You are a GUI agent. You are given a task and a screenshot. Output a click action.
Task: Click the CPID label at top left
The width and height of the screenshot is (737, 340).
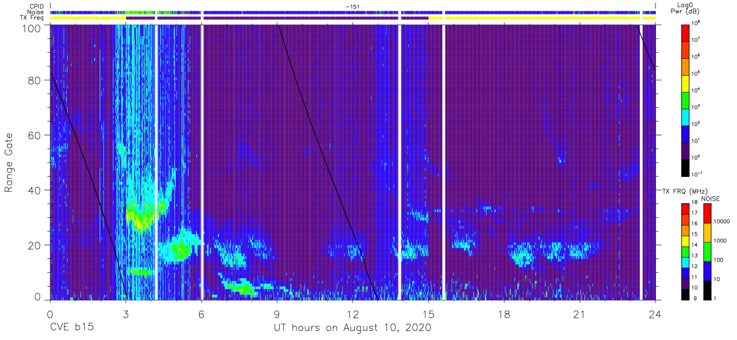38,6
